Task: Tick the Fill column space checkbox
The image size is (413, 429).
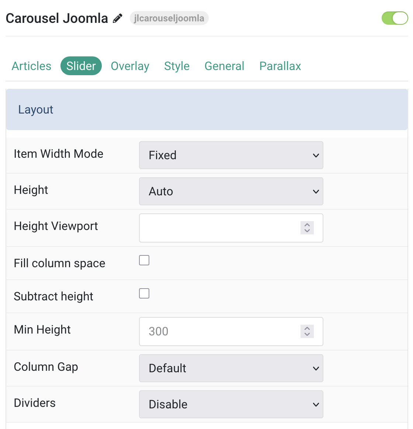Action: point(144,260)
